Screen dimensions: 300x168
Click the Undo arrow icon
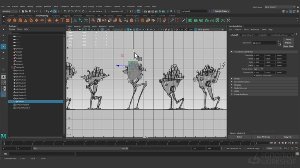pyautogui.click(x=34, y=11)
